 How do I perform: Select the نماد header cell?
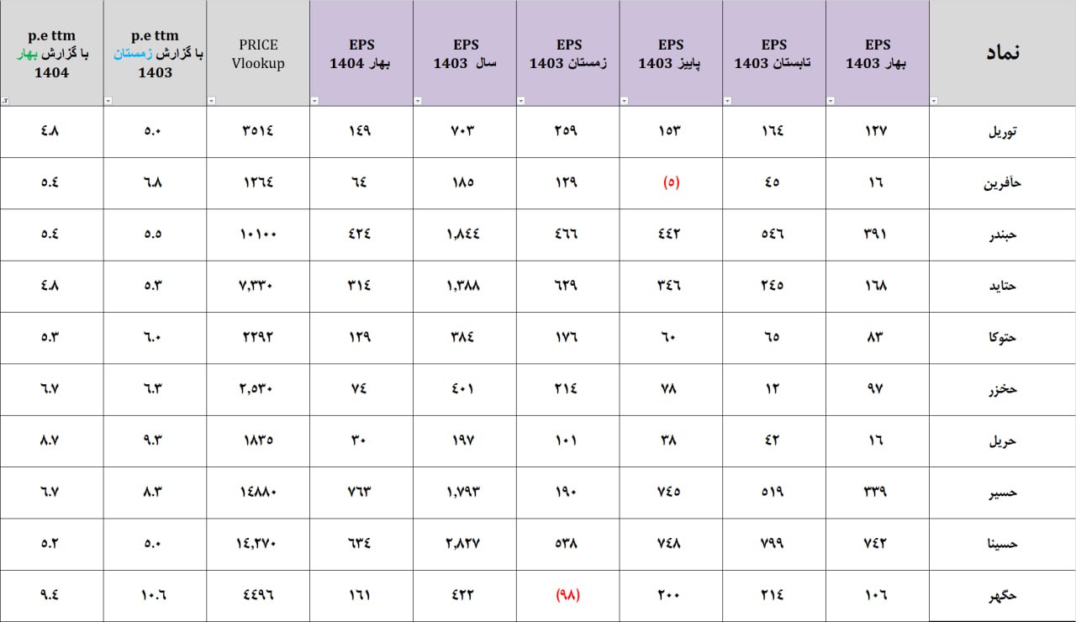pyautogui.click(x=1003, y=53)
